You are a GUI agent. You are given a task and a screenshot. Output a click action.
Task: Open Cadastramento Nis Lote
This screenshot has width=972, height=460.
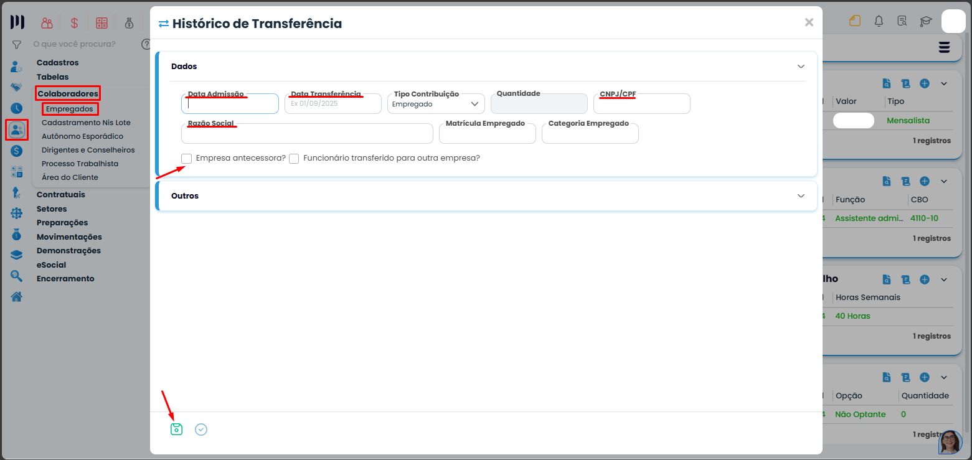tap(86, 123)
